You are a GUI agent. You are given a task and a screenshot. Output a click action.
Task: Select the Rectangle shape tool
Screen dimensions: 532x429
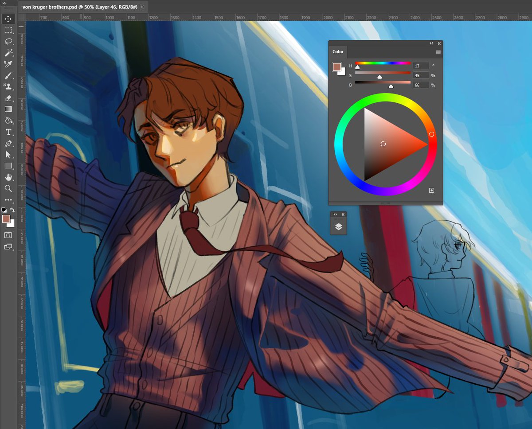click(x=8, y=166)
